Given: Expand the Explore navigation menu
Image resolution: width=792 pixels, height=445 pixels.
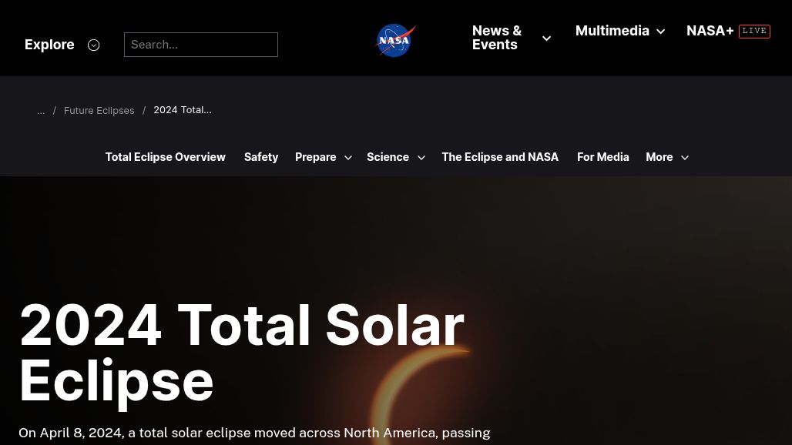Looking at the screenshot, I should point(49,45).
